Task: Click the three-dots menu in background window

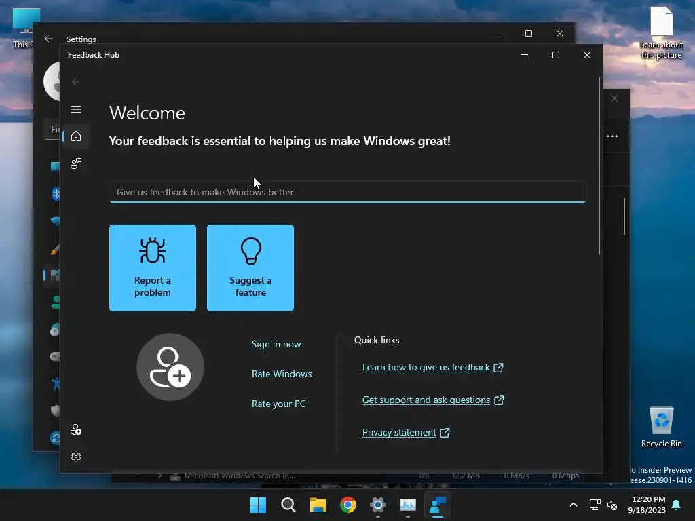Action: click(x=612, y=136)
